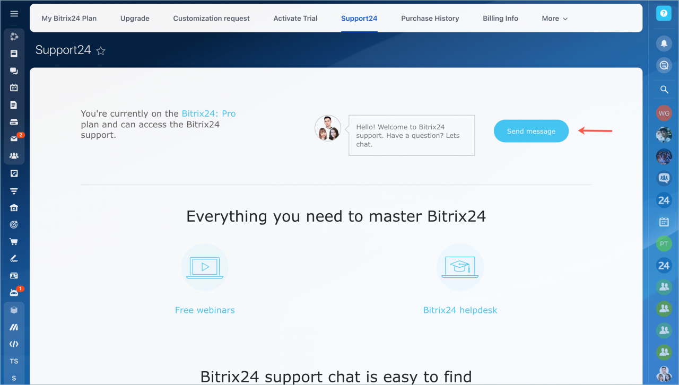Open the hamburger menu in left sidebar

[x=14, y=14]
